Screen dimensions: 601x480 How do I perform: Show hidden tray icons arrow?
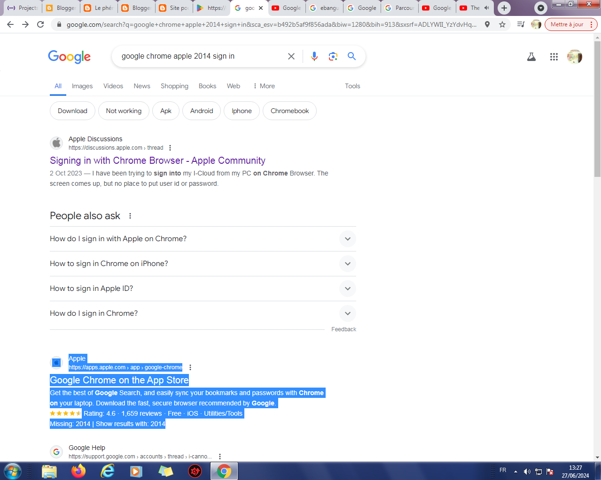tap(515, 472)
